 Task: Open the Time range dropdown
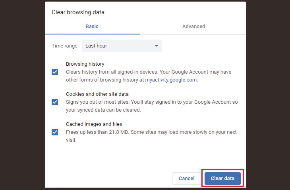pyautogui.click(x=122, y=46)
